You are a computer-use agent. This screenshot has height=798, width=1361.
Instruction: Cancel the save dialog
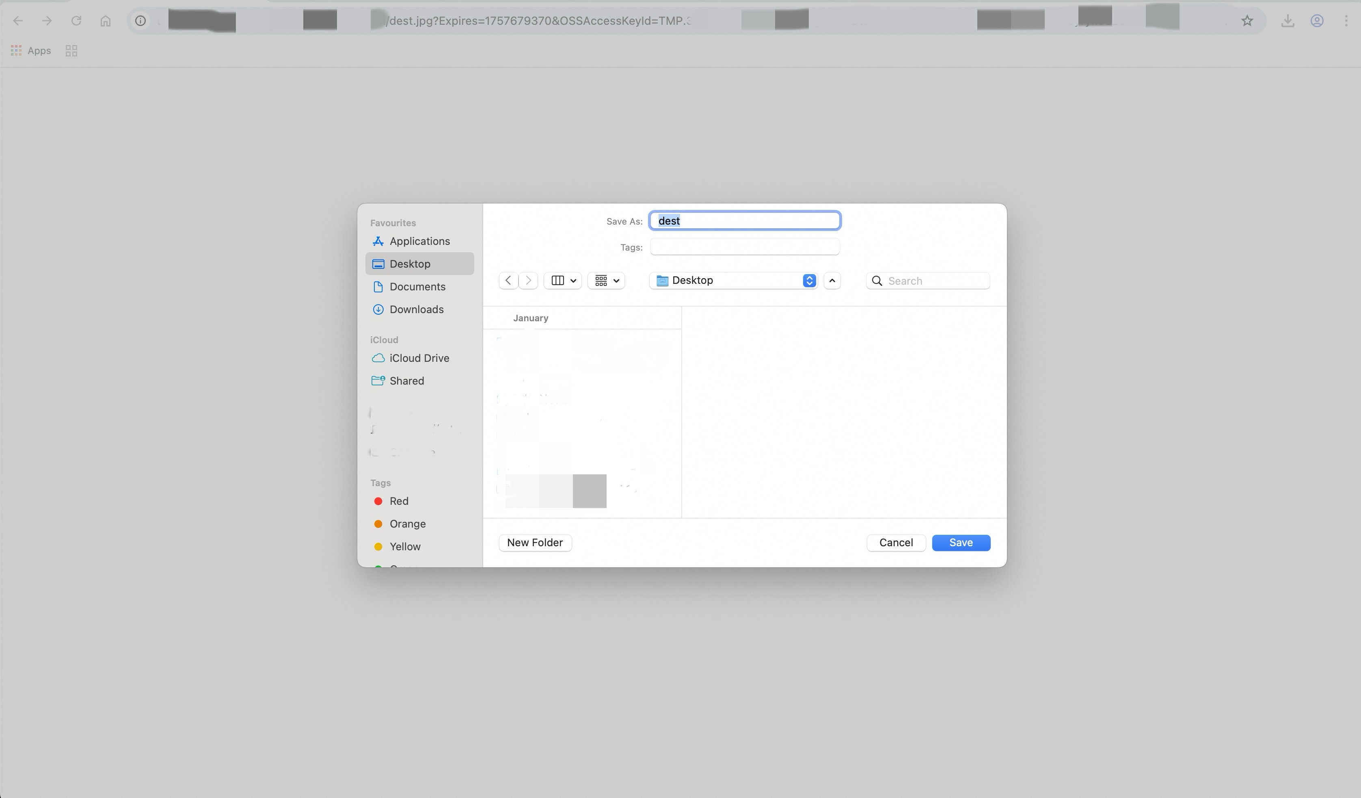896,543
